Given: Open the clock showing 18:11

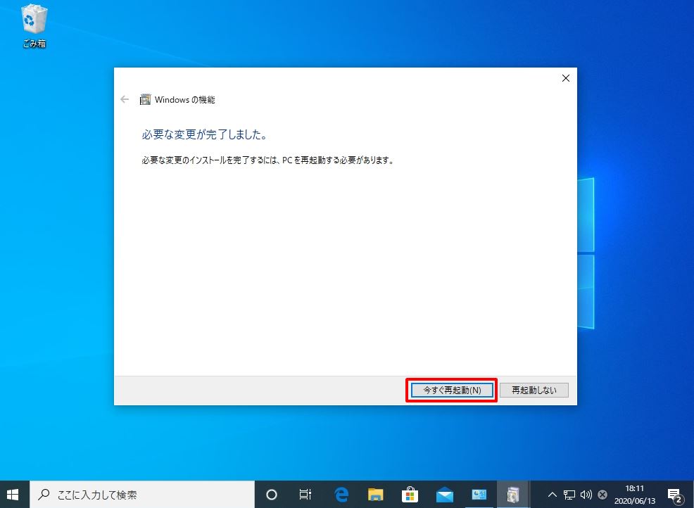Looking at the screenshot, I should [635, 495].
